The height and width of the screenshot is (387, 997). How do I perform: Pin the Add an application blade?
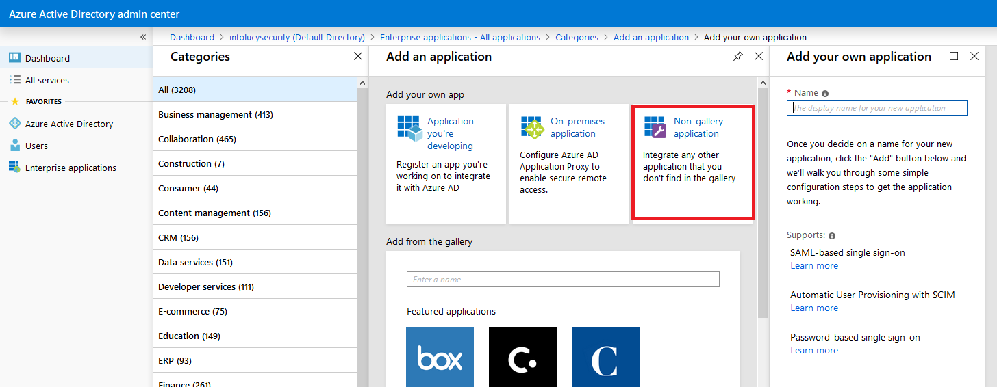(738, 57)
